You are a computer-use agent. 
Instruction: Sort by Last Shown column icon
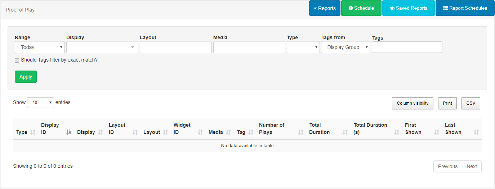[476, 132]
